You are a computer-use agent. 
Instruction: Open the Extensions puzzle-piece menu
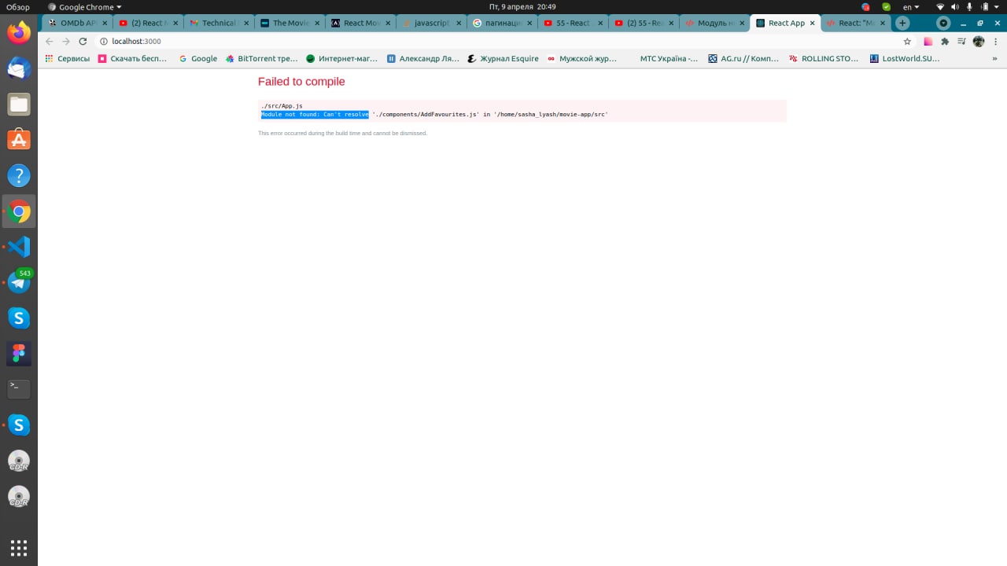(x=945, y=41)
